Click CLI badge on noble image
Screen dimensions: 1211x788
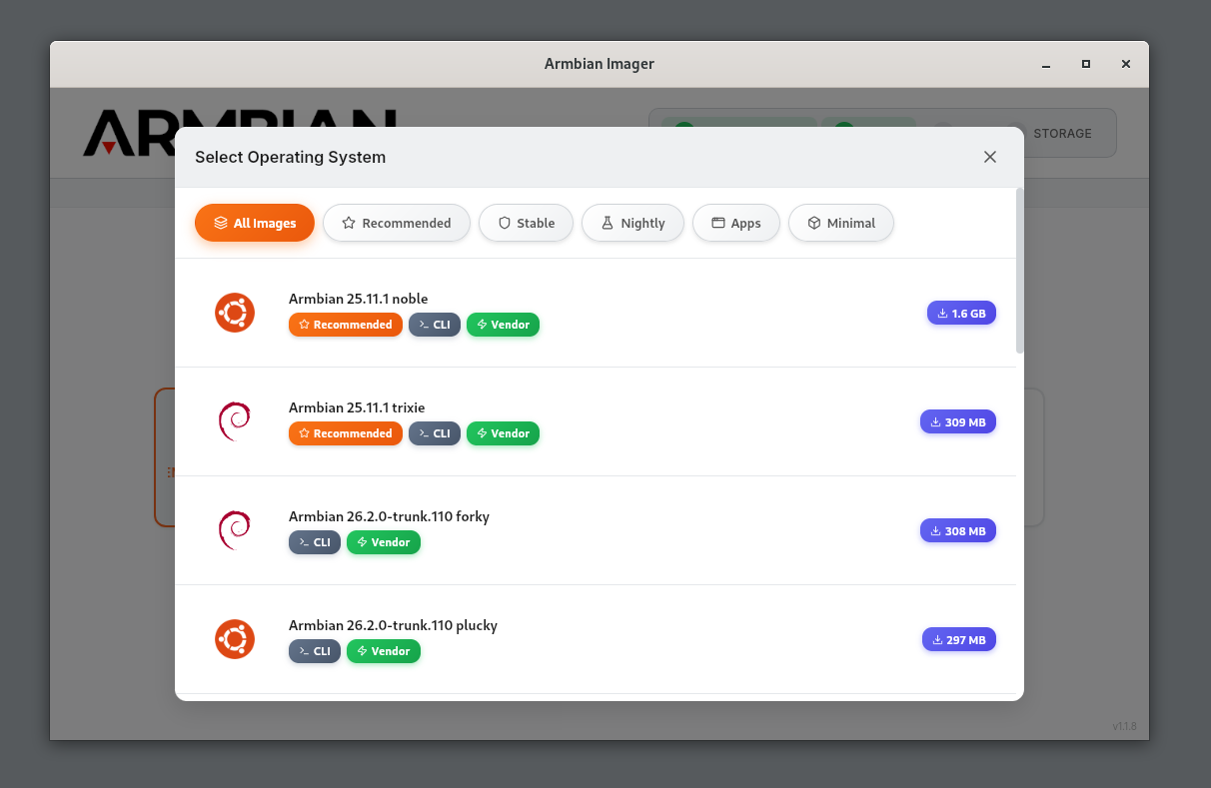click(x=435, y=325)
